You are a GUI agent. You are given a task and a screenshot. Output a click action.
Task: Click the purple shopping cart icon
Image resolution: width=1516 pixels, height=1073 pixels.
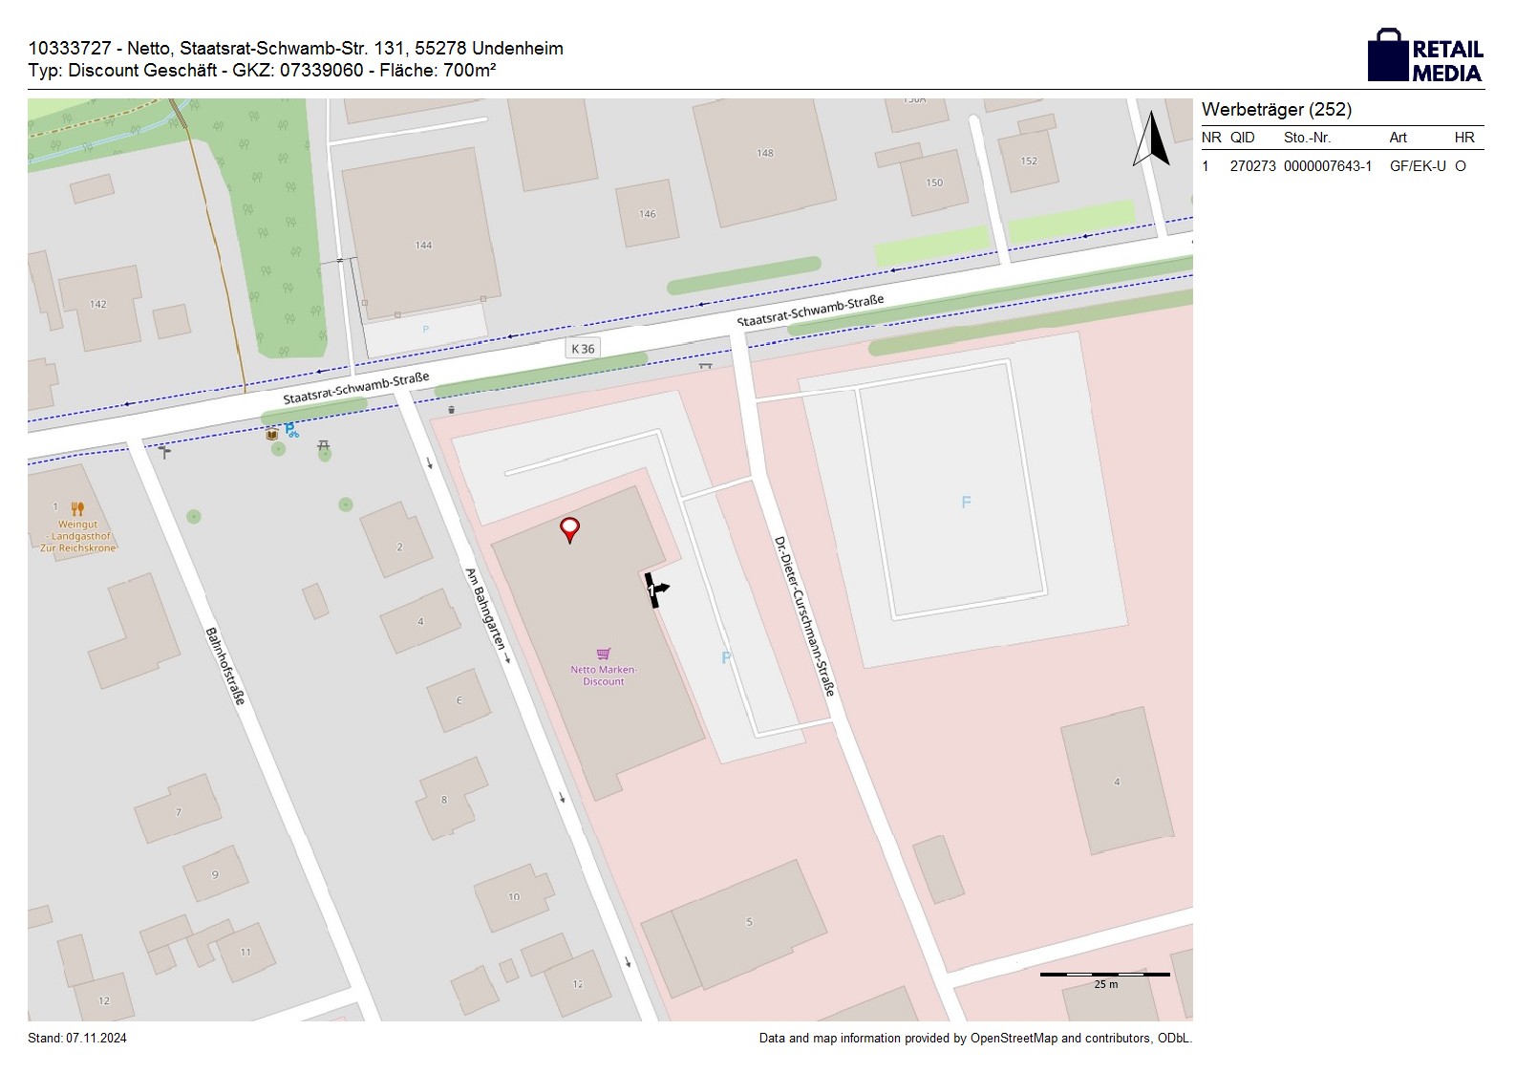604,655
